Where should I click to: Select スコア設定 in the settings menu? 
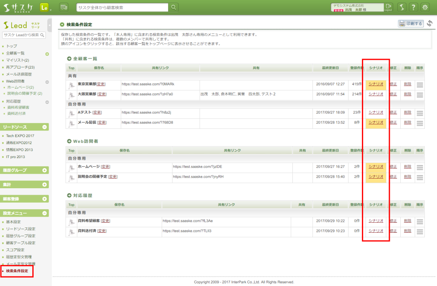[17, 250]
